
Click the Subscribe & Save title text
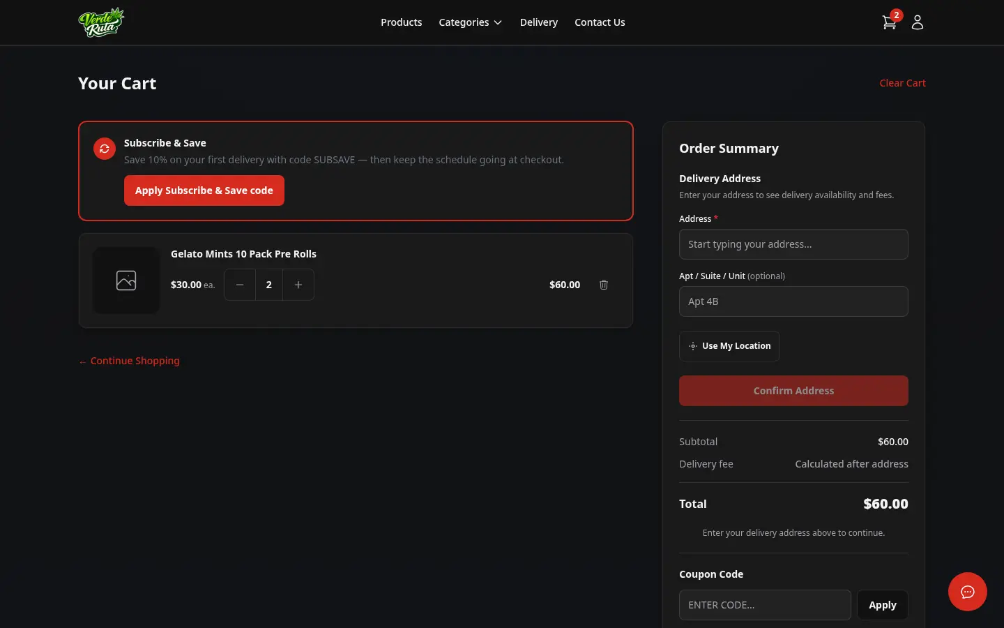pos(165,143)
